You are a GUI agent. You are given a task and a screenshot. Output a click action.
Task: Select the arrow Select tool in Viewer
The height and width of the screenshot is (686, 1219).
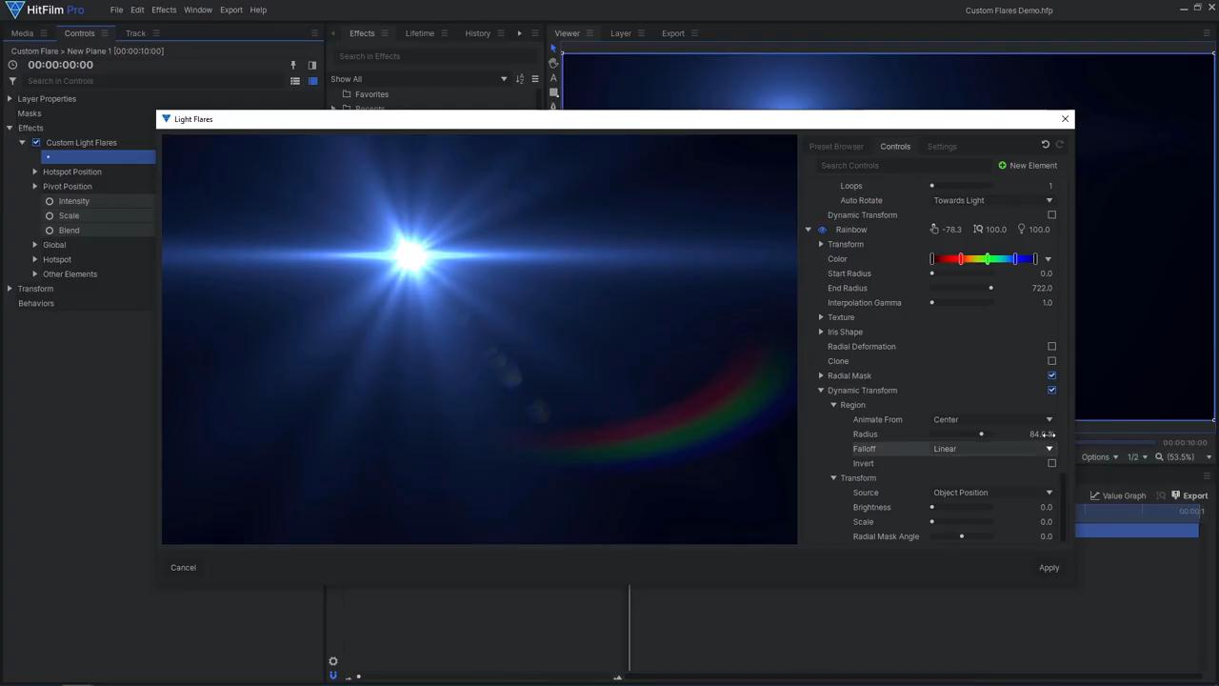(553, 49)
